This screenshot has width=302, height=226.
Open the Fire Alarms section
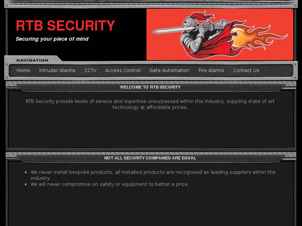pyautogui.click(x=211, y=70)
